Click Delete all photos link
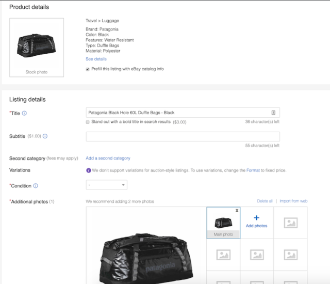330x284 pixels. [x=265, y=201]
